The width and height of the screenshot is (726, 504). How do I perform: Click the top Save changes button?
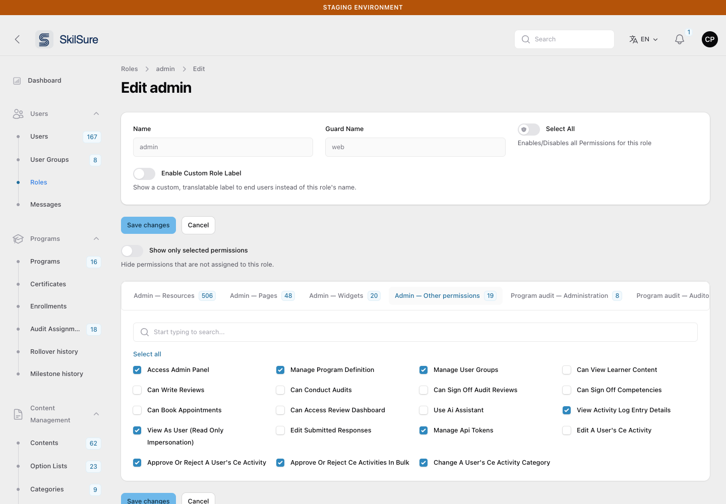click(x=148, y=225)
